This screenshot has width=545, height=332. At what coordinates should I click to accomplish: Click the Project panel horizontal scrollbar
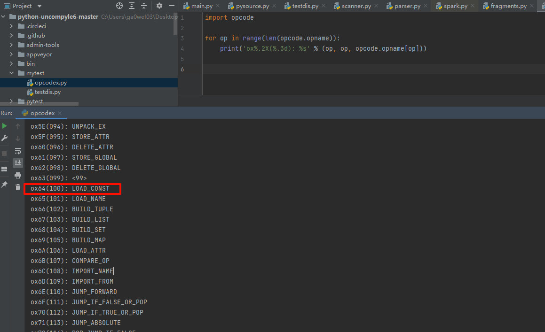tap(39, 104)
